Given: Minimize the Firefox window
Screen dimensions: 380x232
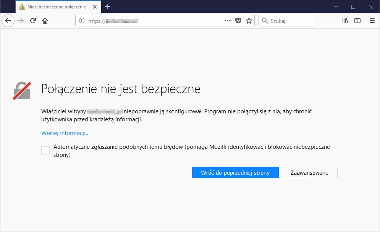Looking at the screenshot, I should click(336, 6).
